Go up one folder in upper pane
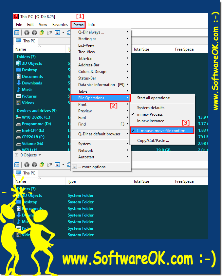The height and width of the screenshot is (276, 222). [x=42, y=33]
